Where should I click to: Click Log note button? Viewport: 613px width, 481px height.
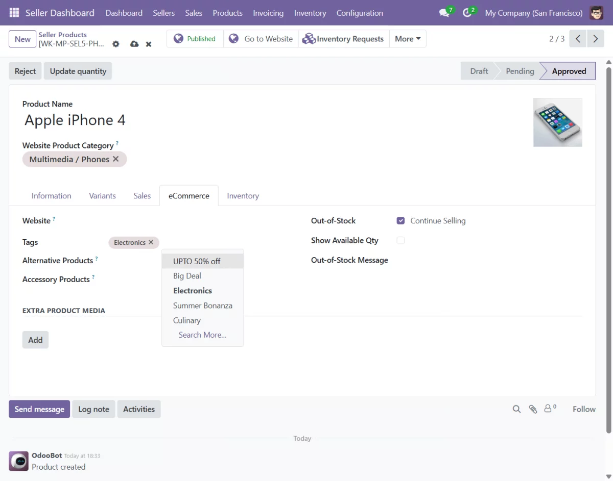93,409
